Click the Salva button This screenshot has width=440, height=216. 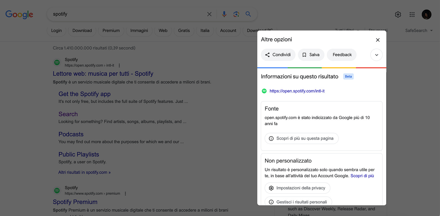[311, 55]
